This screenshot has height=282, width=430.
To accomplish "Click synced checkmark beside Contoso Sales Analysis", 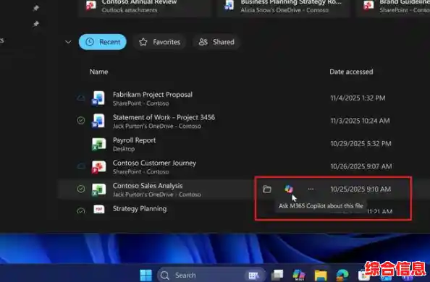I will (x=80, y=189).
